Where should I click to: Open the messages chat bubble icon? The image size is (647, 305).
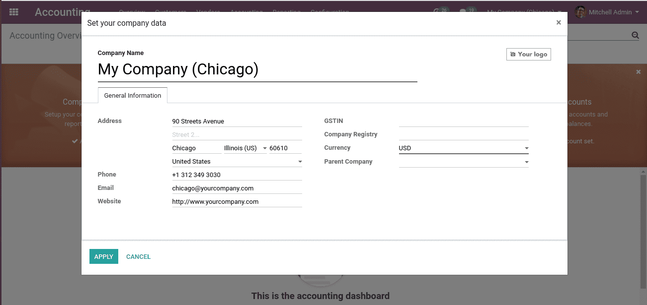pos(463,11)
